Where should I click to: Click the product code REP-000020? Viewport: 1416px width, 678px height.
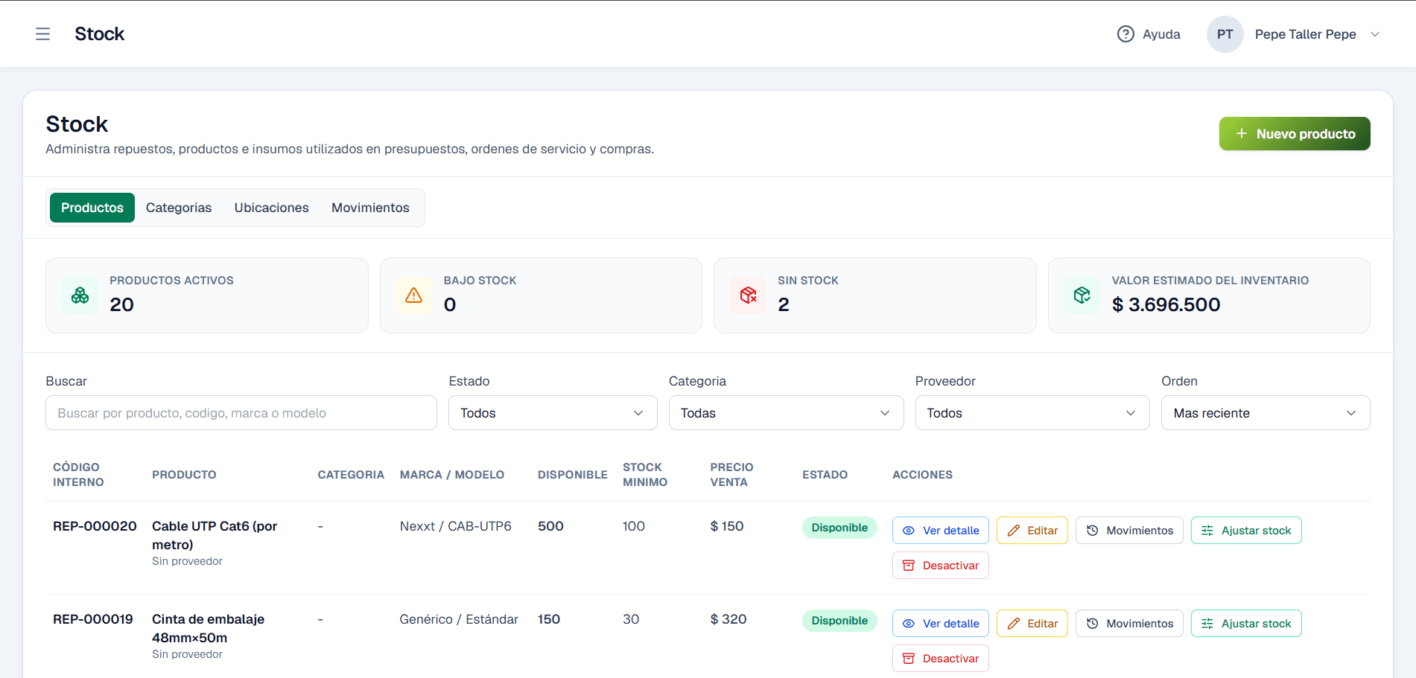[95, 526]
